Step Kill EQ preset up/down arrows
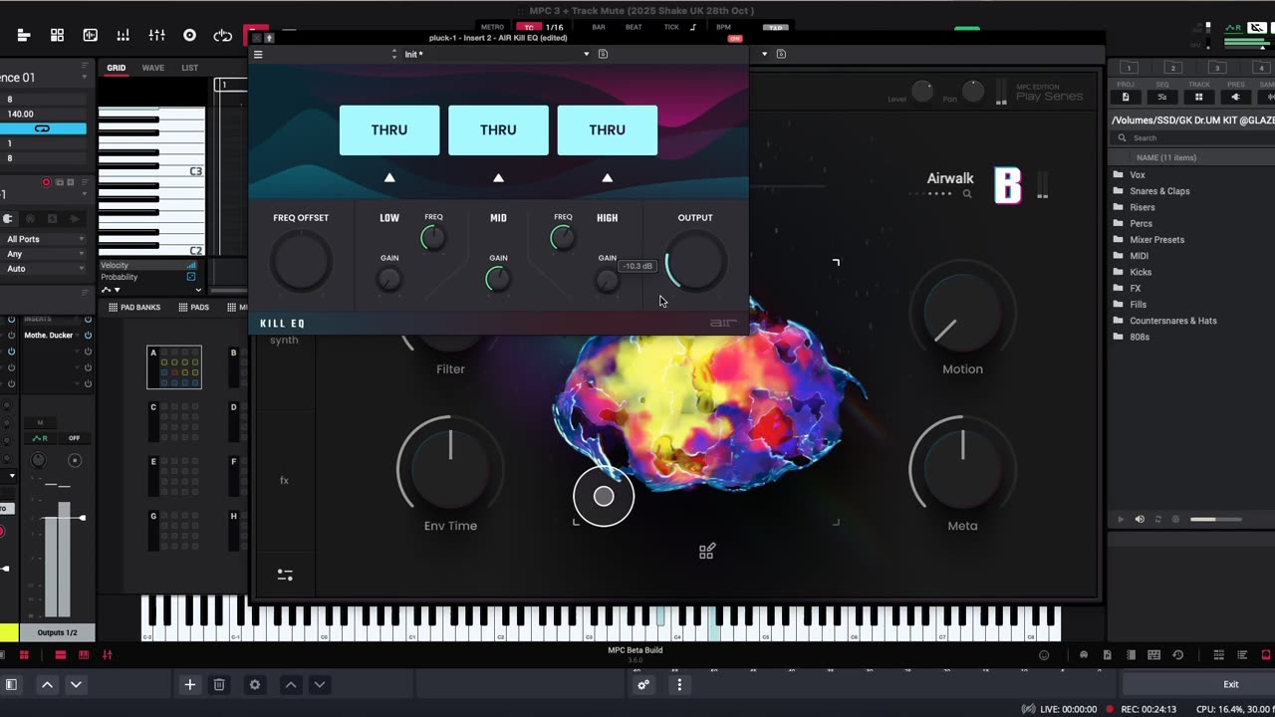The image size is (1275, 717). click(394, 54)
